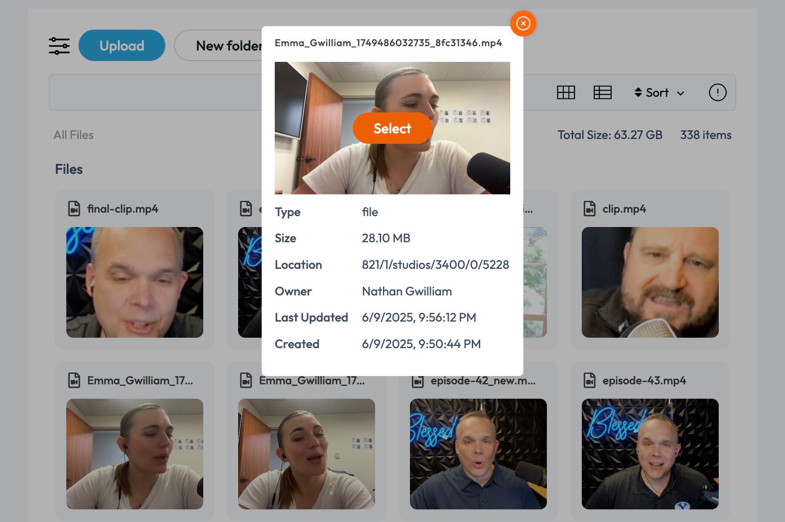The height and width of the screenshot is (522, 785).
Task: Switch to grid view layout
Action: (566, 92)
